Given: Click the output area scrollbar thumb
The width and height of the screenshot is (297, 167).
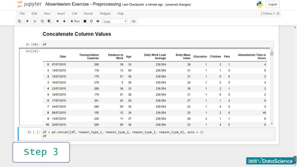Looking at the screenshot, I should point(272,54).
